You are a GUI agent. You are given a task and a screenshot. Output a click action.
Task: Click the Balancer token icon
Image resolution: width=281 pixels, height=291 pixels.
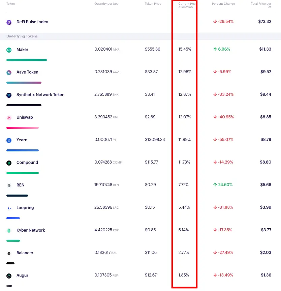9,253
